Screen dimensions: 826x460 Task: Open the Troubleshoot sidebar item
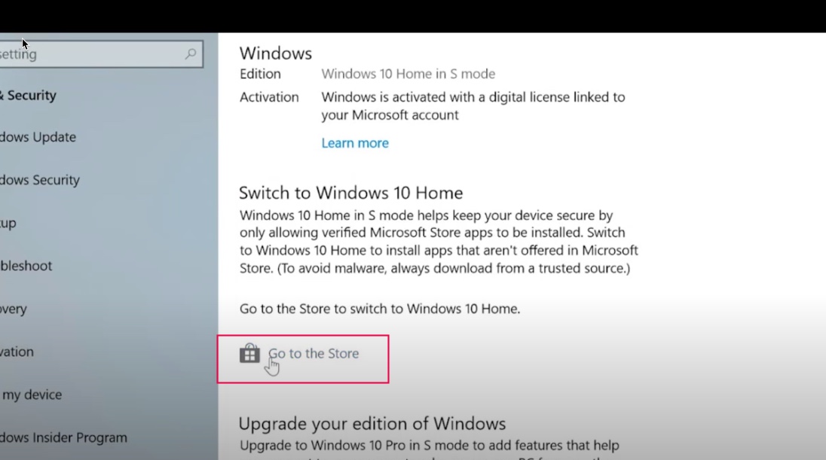pyautogui.click(x=26, y=266)
